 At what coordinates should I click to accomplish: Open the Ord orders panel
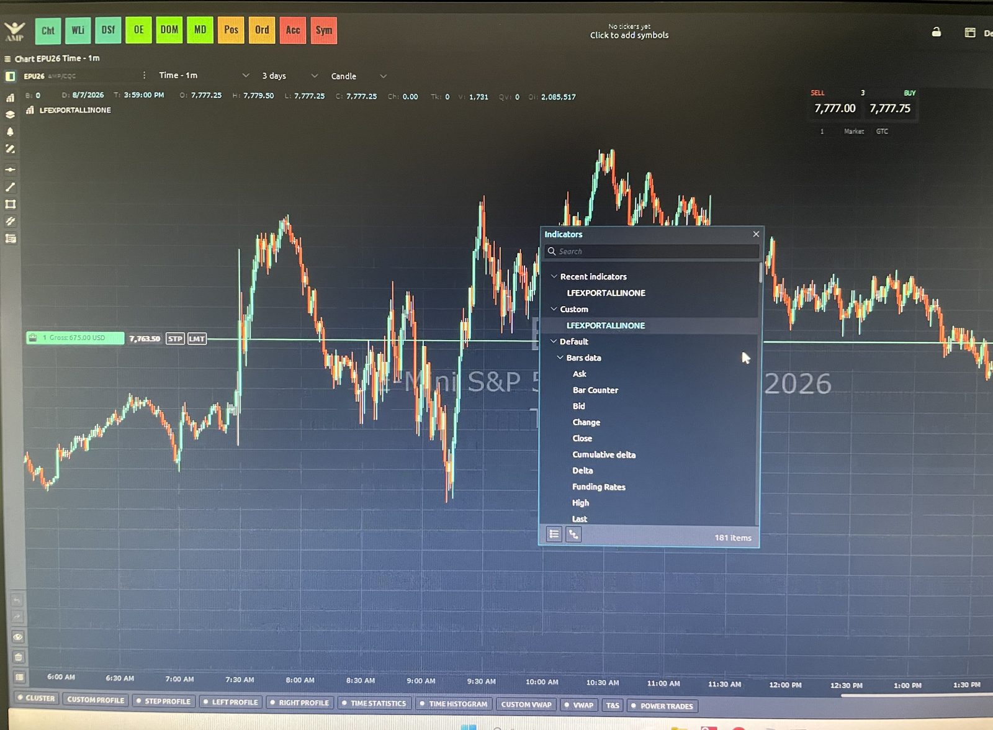point(262,30)
